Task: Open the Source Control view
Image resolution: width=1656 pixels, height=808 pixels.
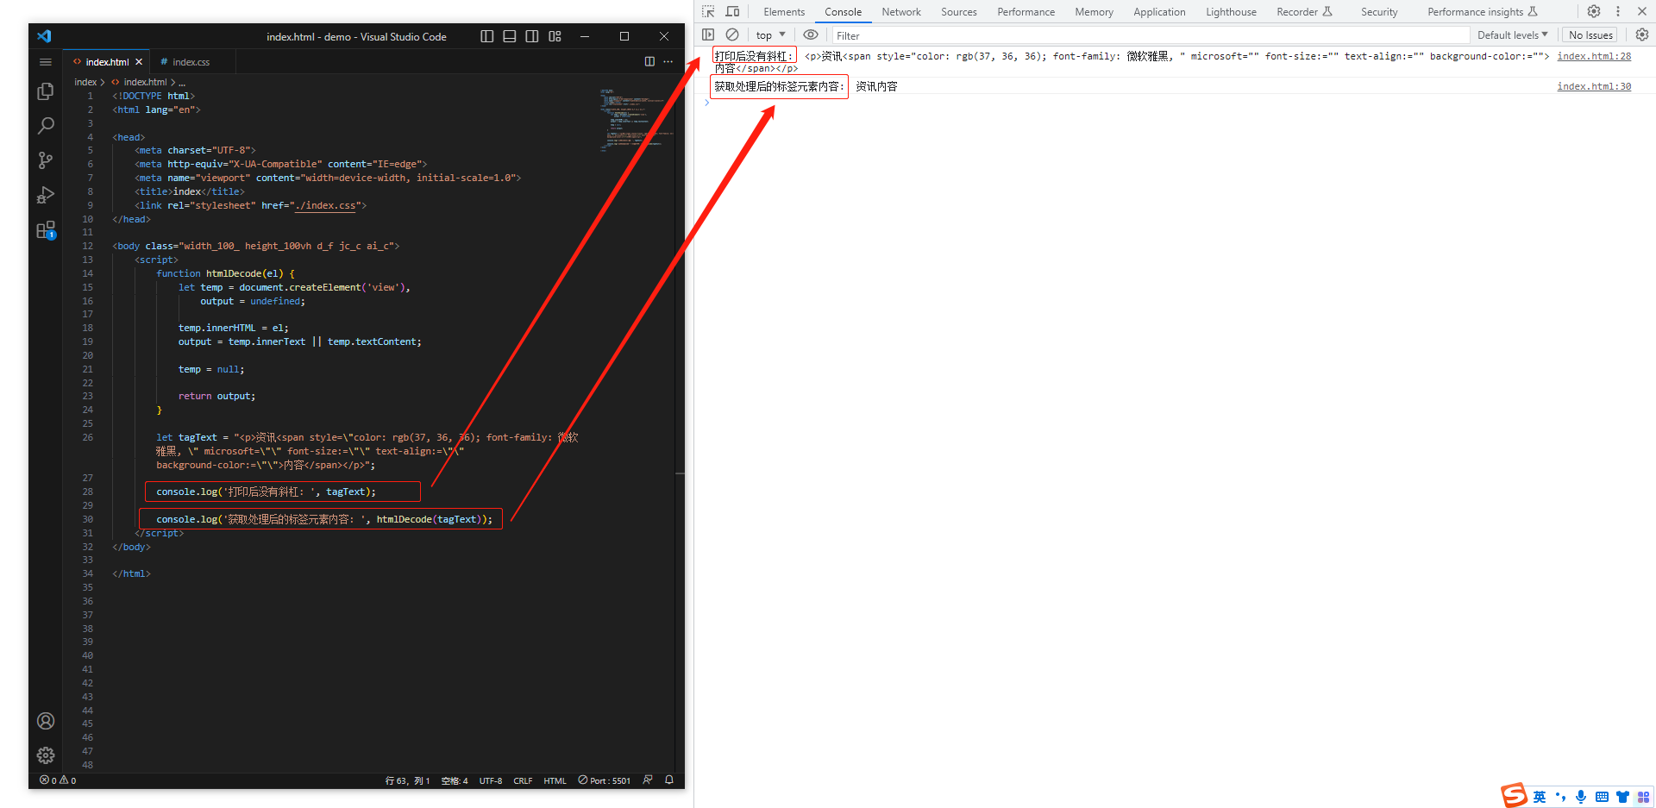Action: [46, 160]
